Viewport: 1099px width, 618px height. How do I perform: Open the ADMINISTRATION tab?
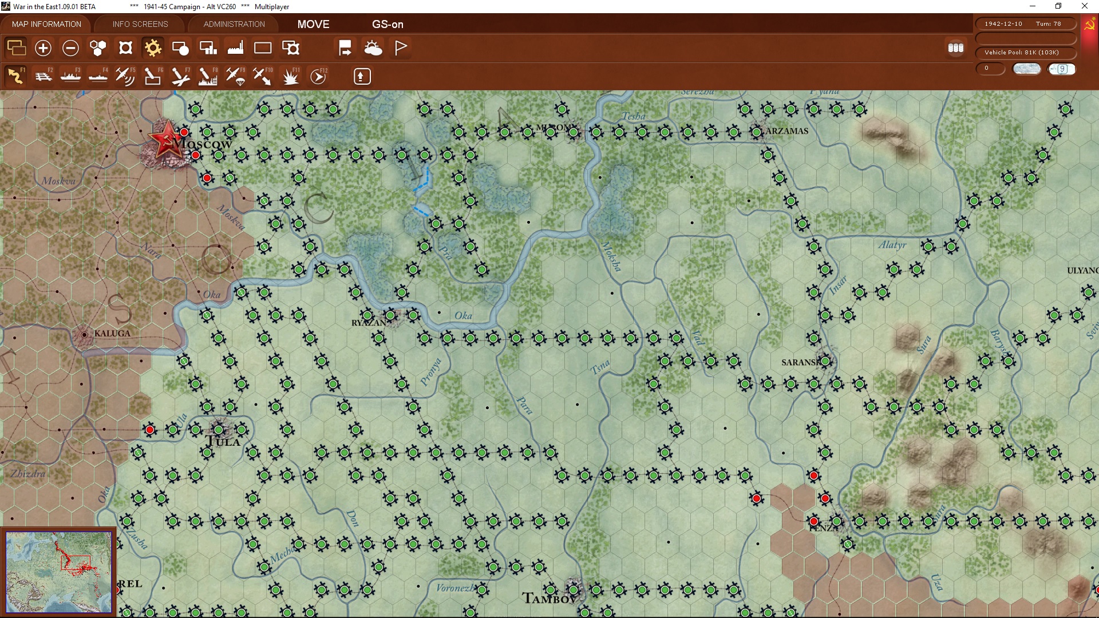234,24
